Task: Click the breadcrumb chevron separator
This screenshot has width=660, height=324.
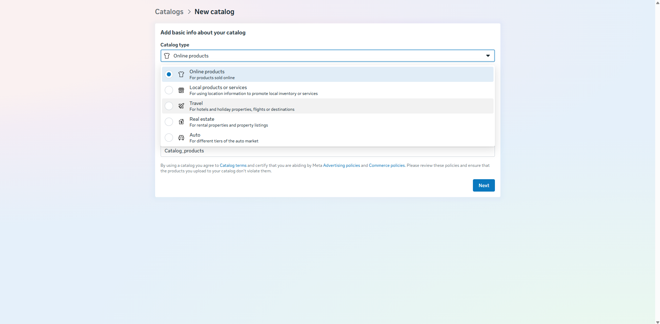Action: pos(189,12)
